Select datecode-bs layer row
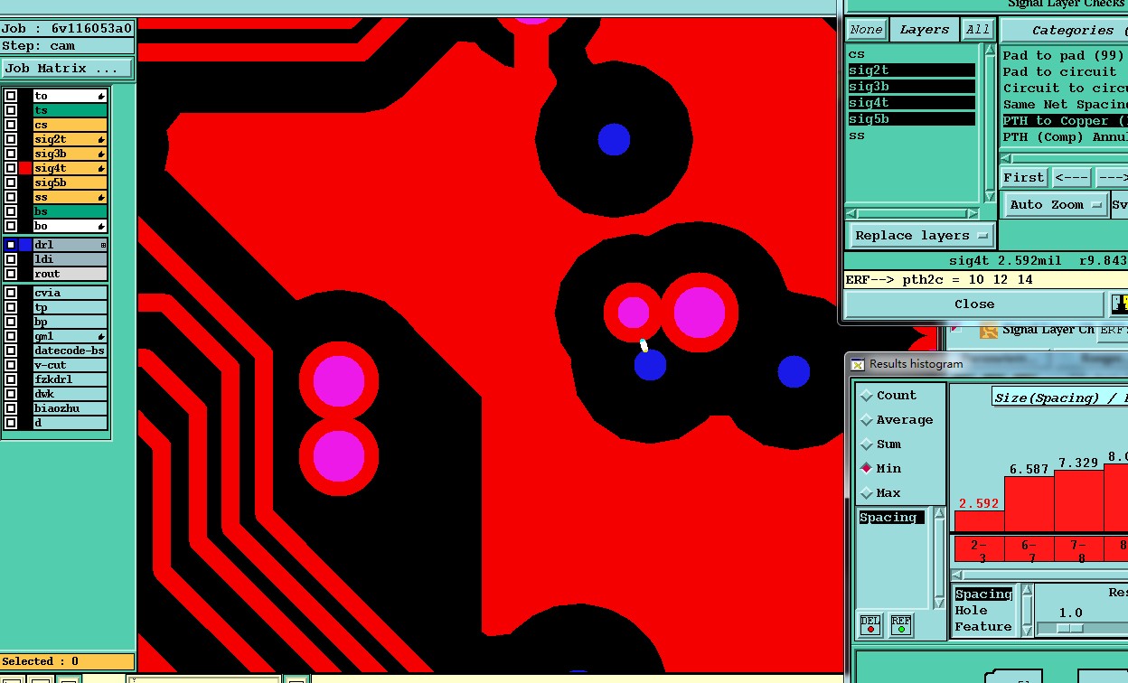Viewport: 1128px width, 683px height. [70, 351]
